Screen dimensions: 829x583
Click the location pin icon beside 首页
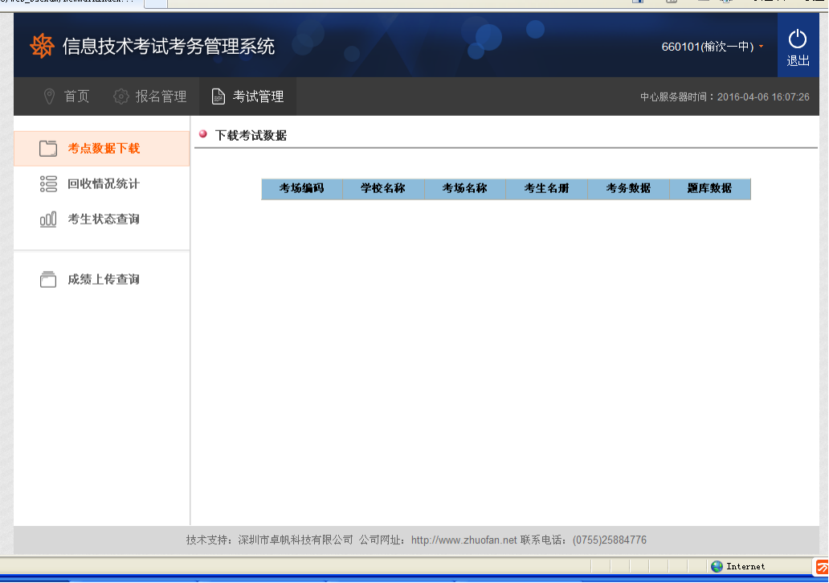click(x=49, y=96)
